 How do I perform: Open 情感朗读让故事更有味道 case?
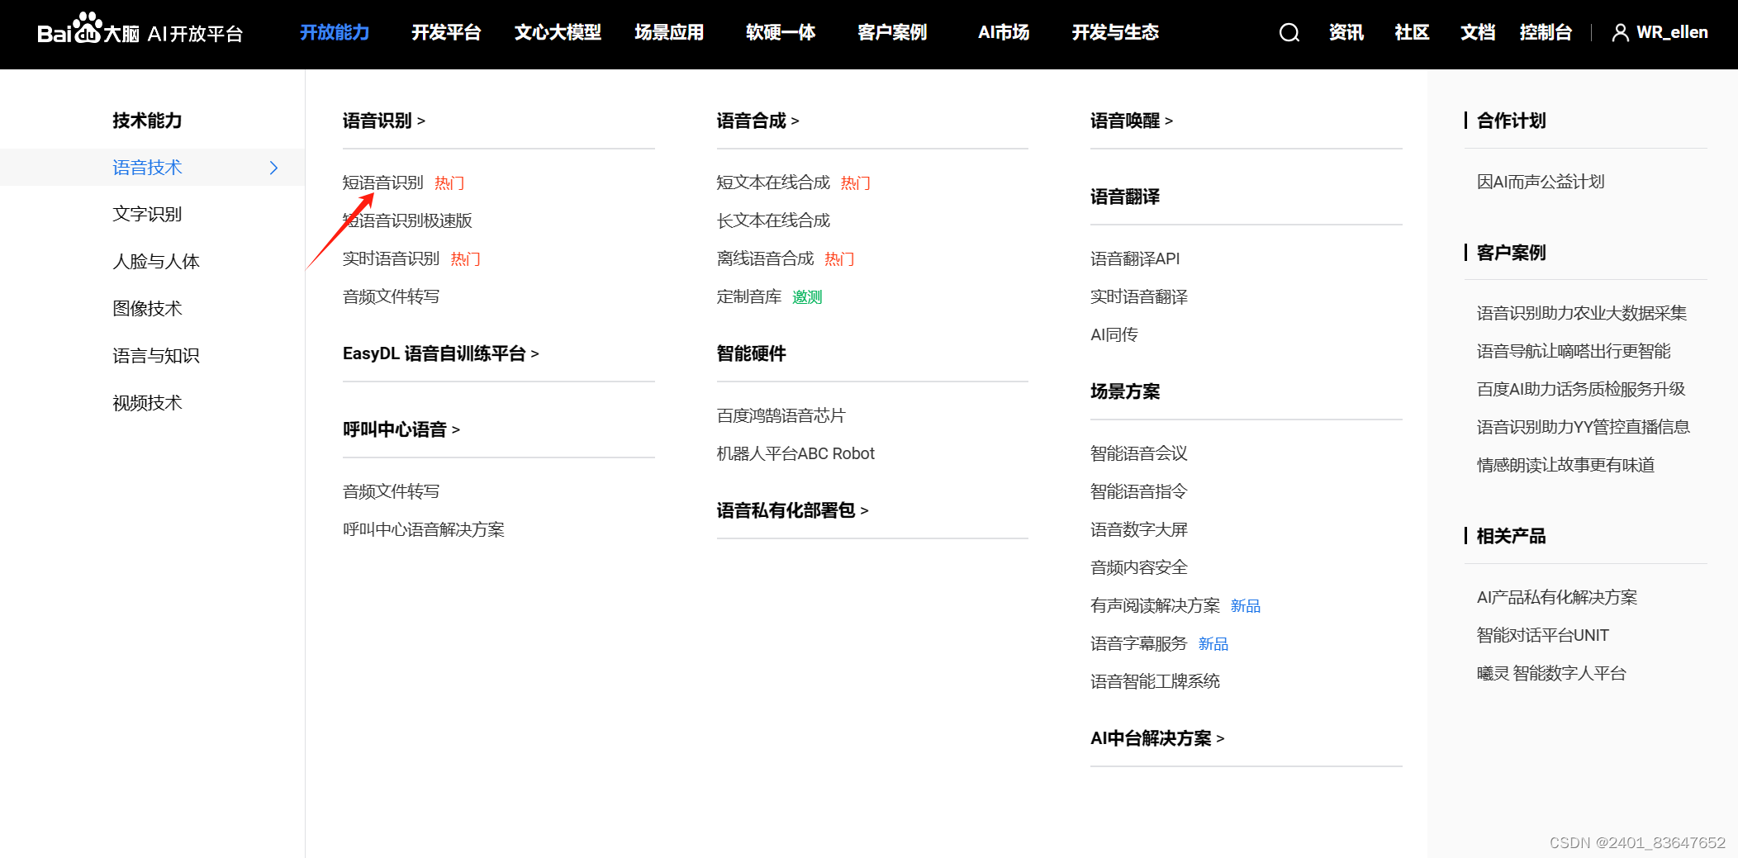click(1566, 465)
